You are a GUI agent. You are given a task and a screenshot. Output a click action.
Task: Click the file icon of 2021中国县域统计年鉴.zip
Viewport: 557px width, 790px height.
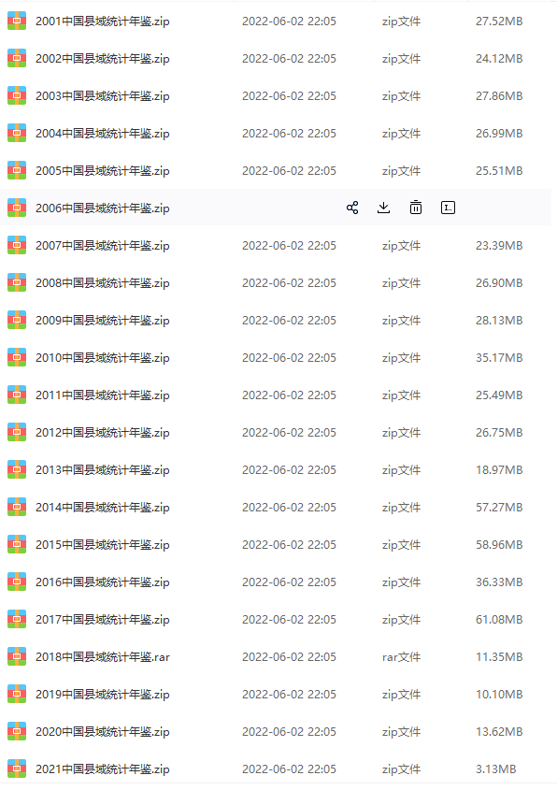point(17,768)
